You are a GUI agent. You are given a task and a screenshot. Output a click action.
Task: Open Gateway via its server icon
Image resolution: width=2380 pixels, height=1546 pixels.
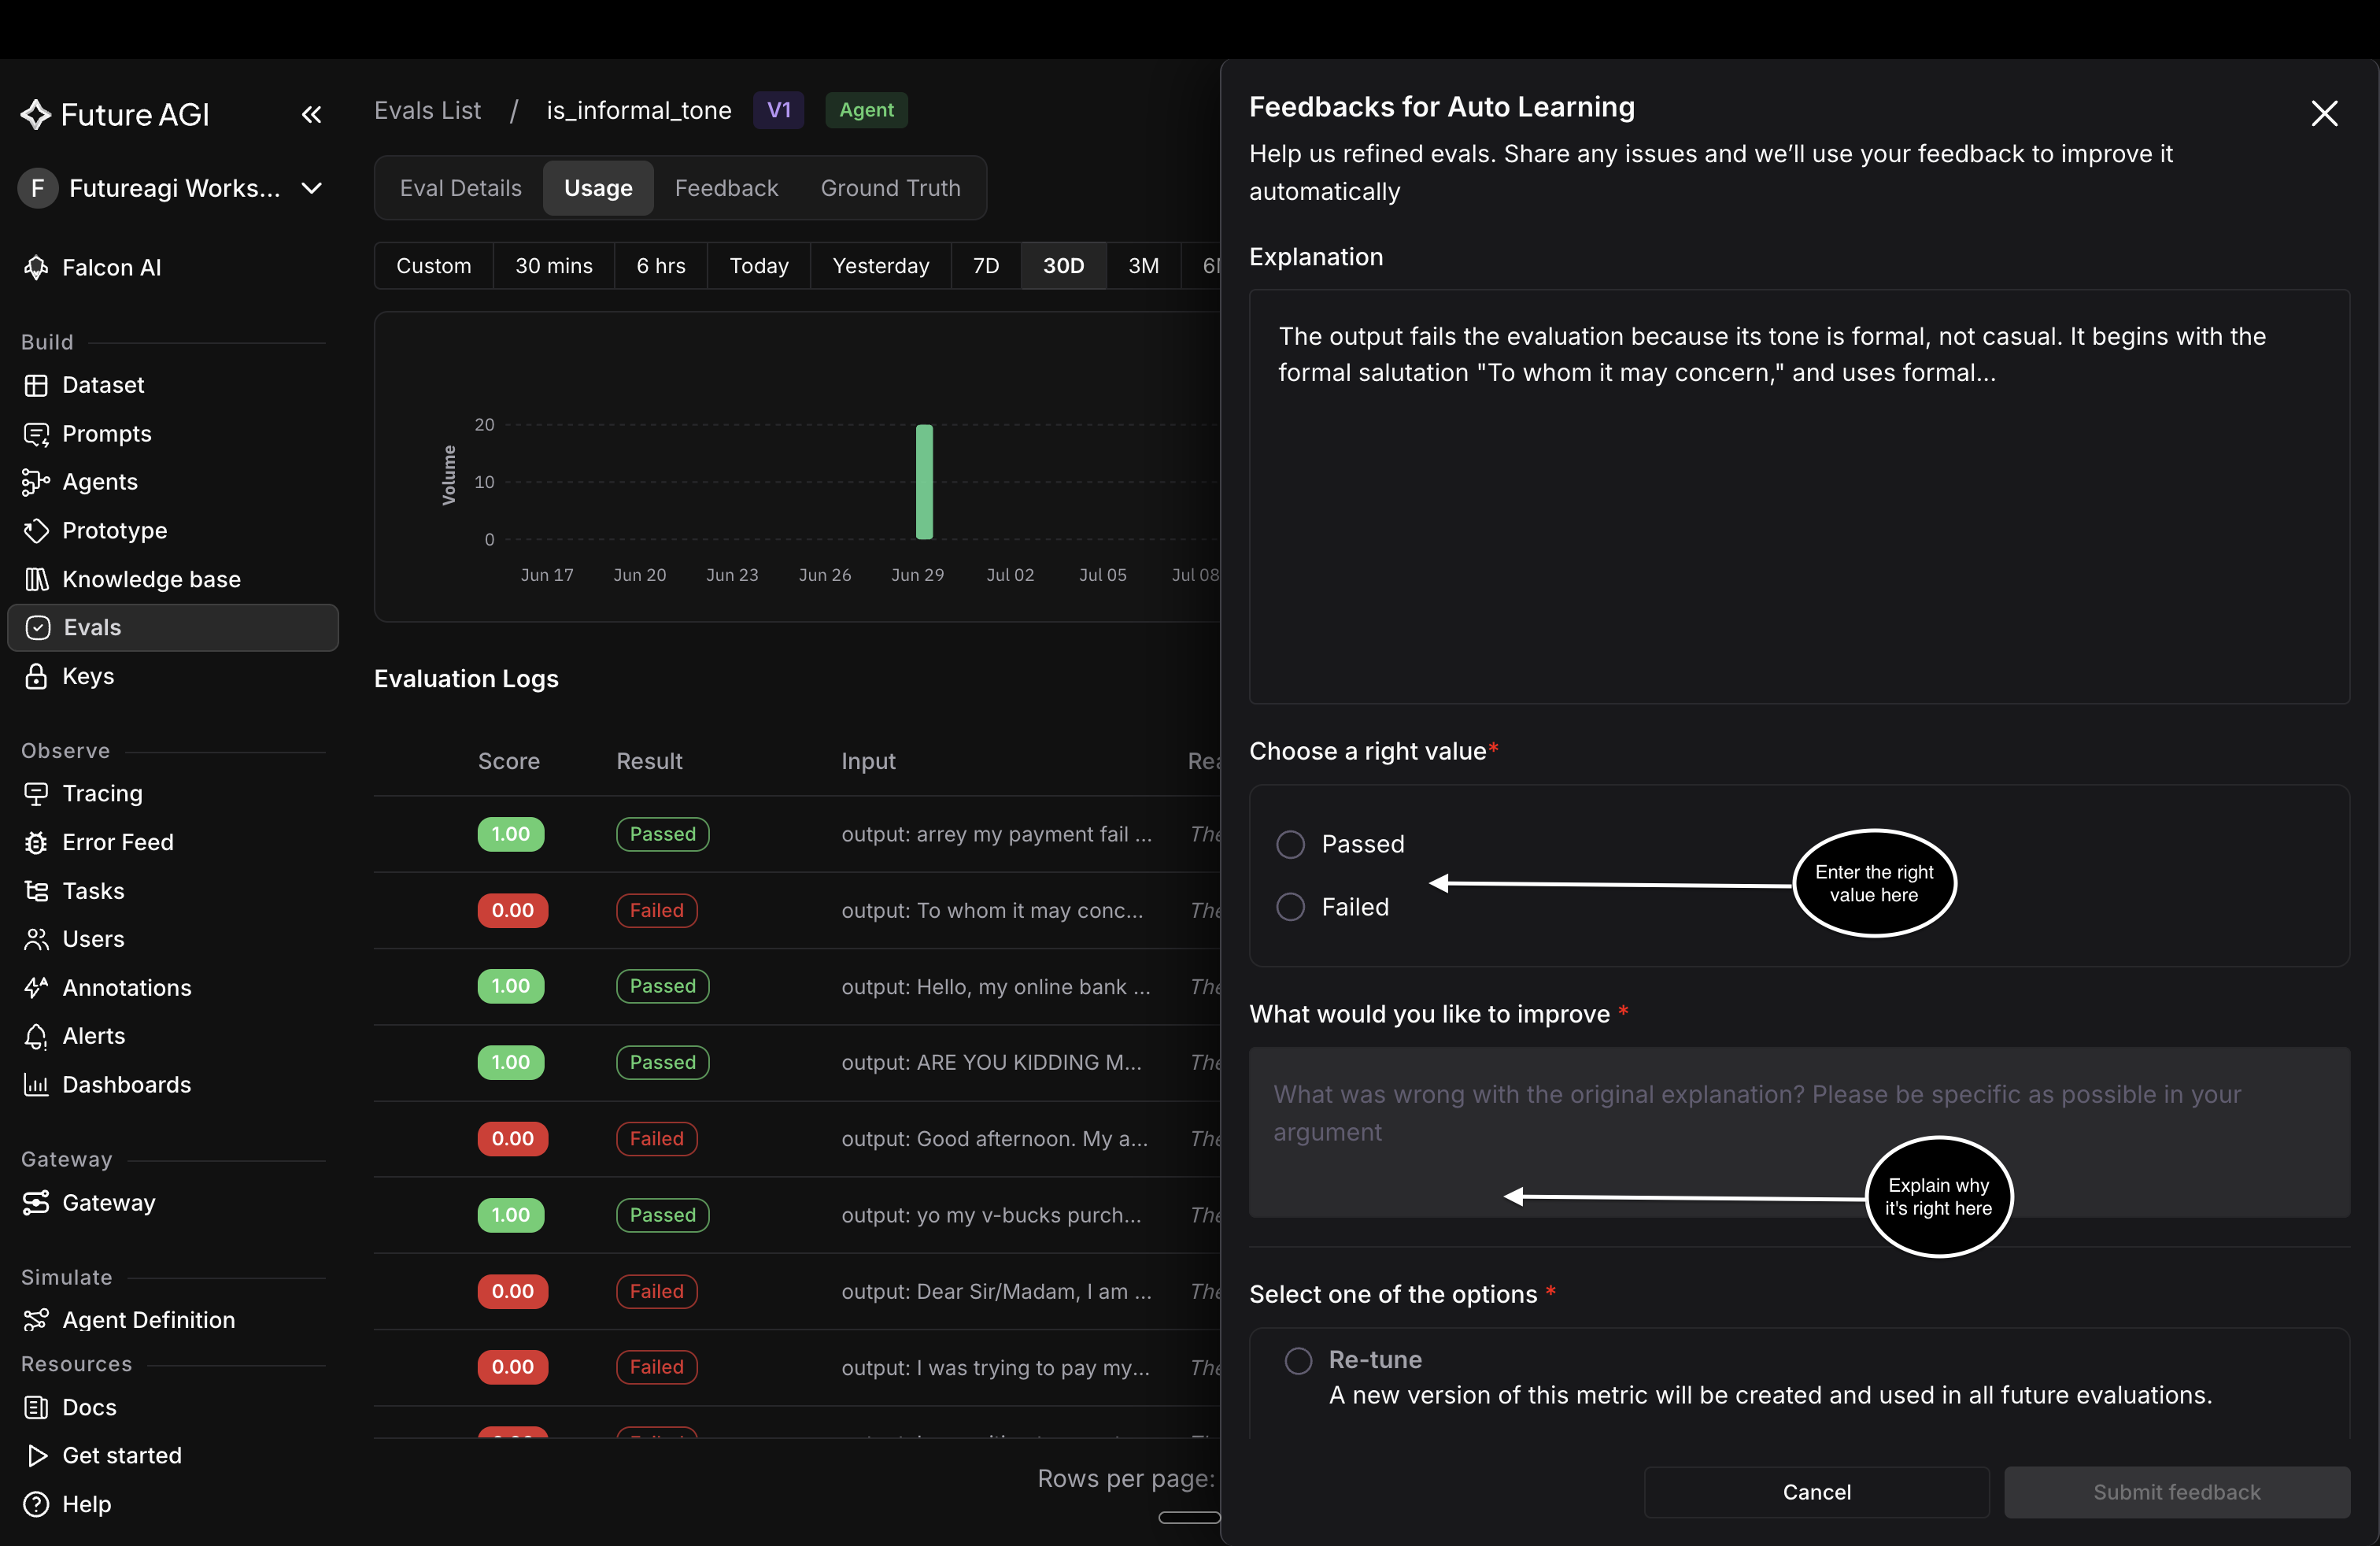coord(36,1203)
